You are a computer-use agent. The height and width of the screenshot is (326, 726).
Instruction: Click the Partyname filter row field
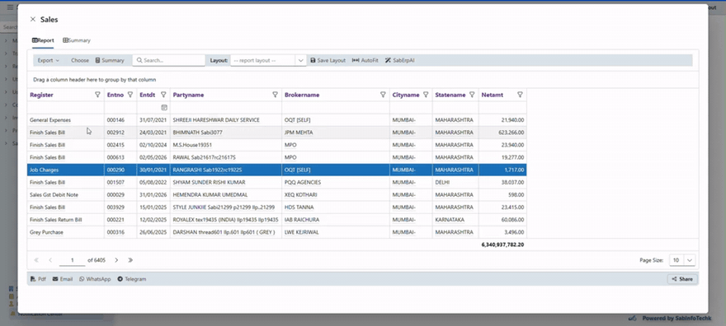tap(226, 108)
